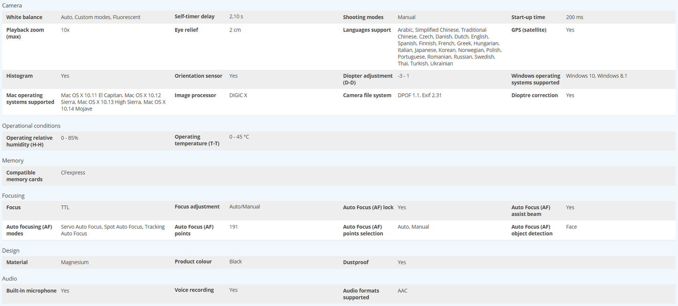Select the White balance label
The image size is (678, 306).
[x=24, y=17]
